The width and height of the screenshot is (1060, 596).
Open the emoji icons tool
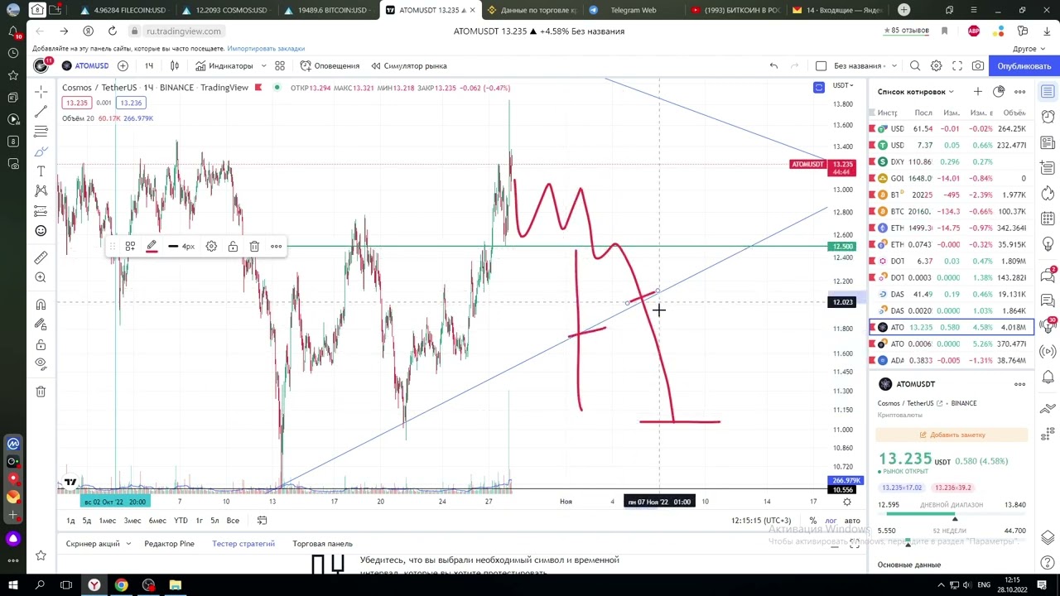pyautogui.click(x=41, y=231)
